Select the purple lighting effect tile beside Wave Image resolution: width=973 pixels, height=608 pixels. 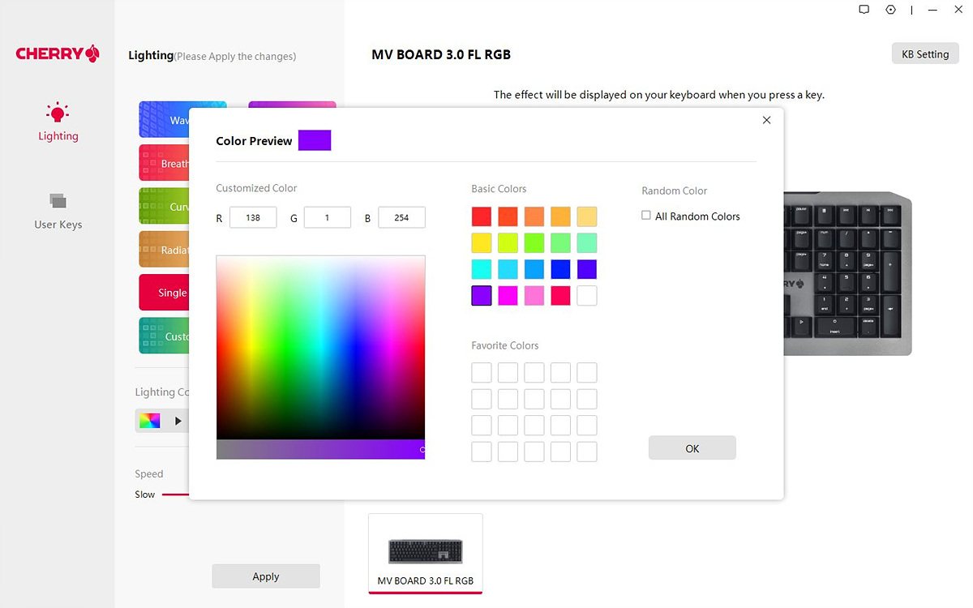coord(292,105)
